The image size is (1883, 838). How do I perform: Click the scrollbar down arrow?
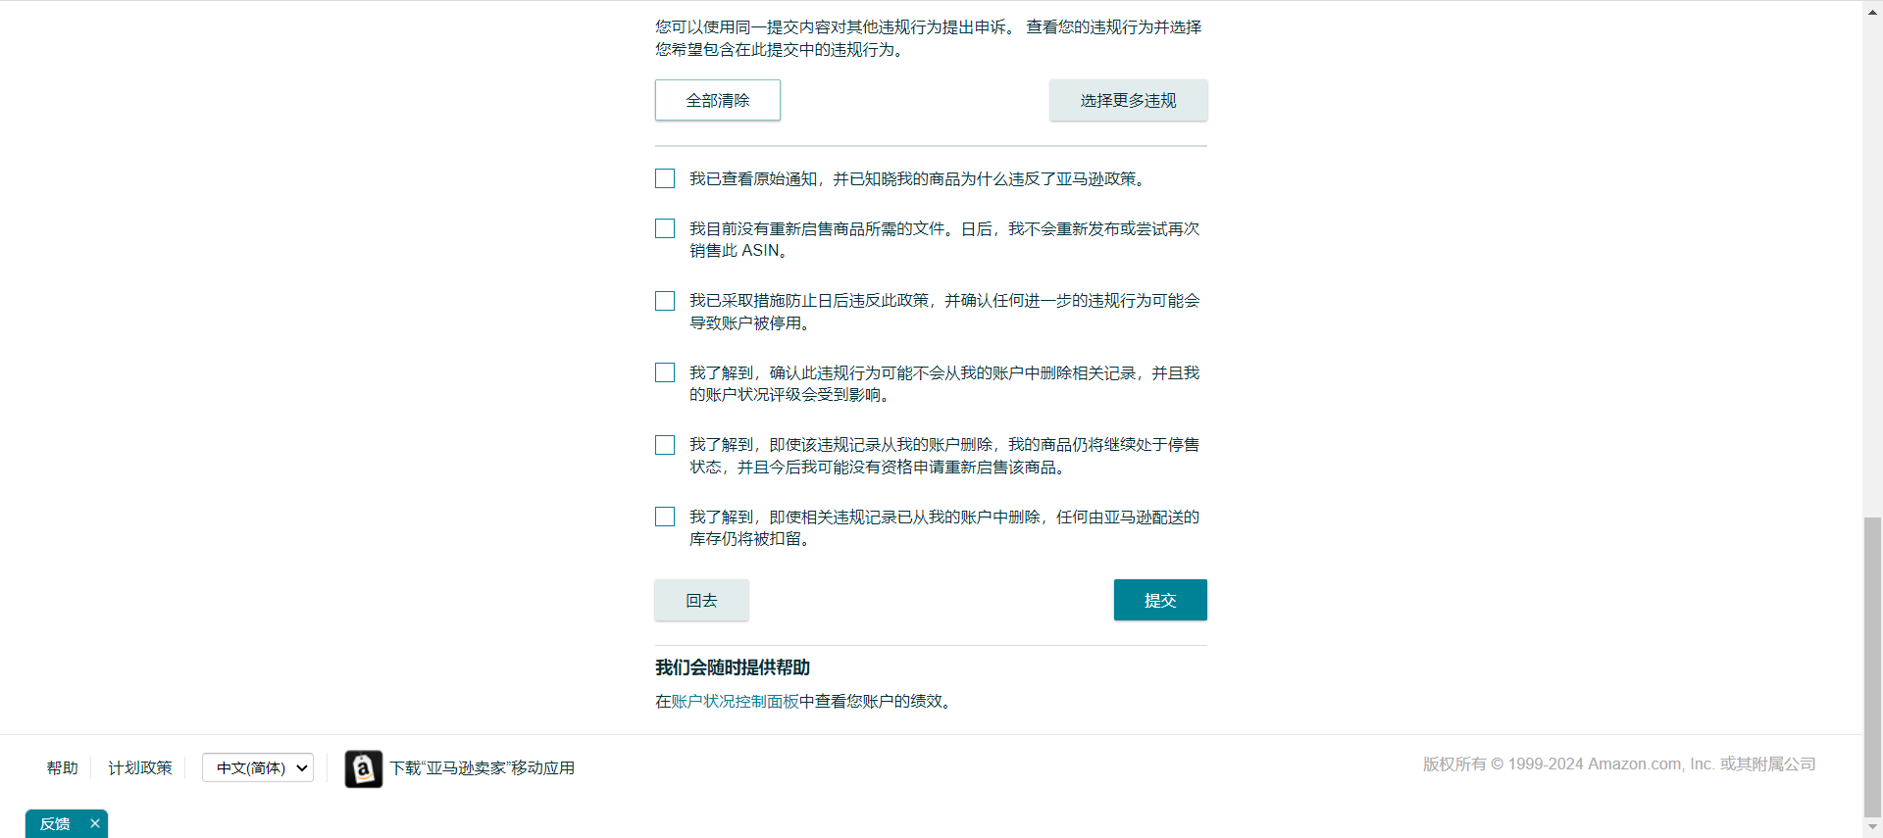[1872, 827]
